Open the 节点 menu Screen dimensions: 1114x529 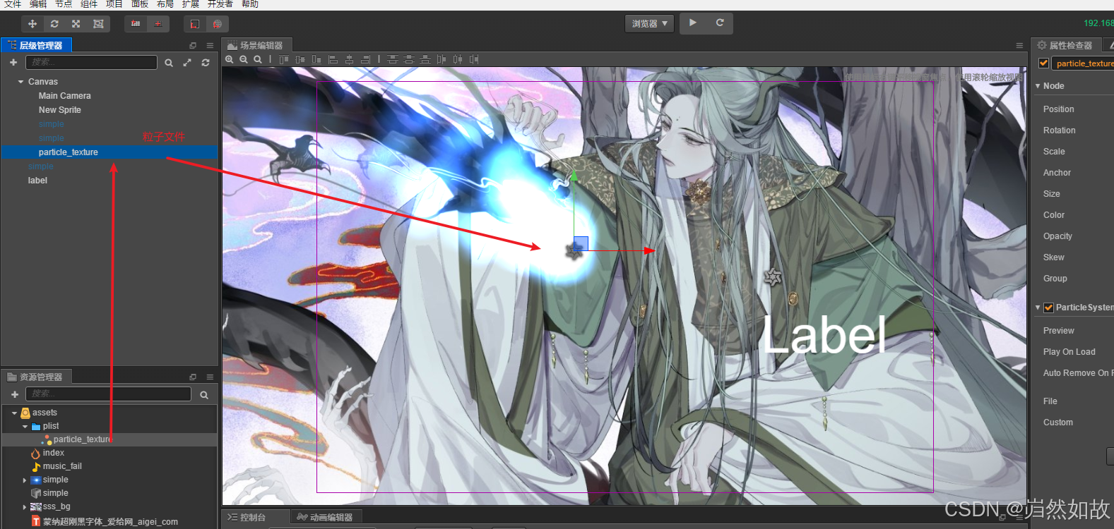pos(64,4)
